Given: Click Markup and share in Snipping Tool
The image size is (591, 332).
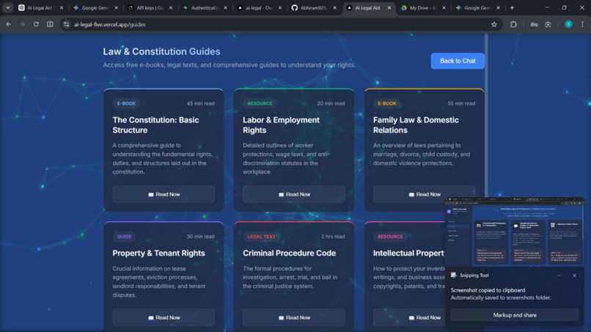Looking at the screenshot, I should coord(515,315).
